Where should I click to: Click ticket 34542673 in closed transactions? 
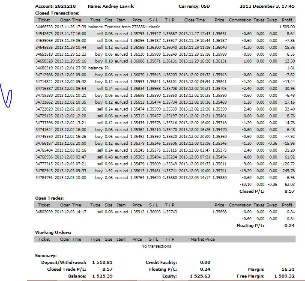click(x=44, y=34)
